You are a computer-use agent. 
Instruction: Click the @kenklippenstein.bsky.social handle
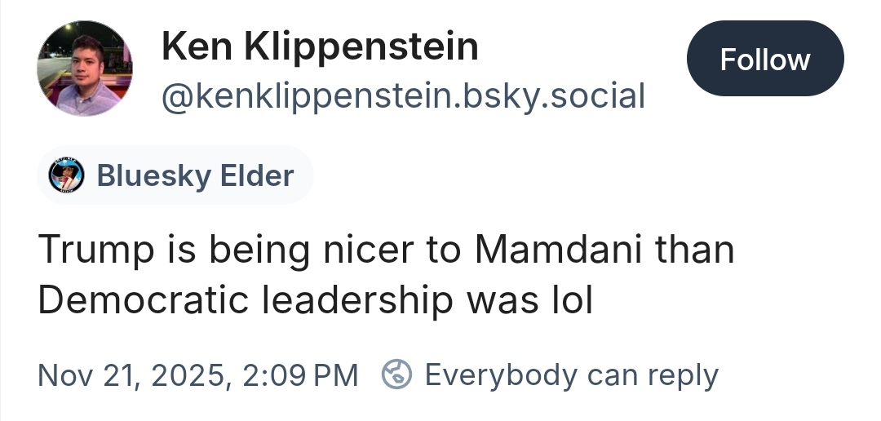403,95
